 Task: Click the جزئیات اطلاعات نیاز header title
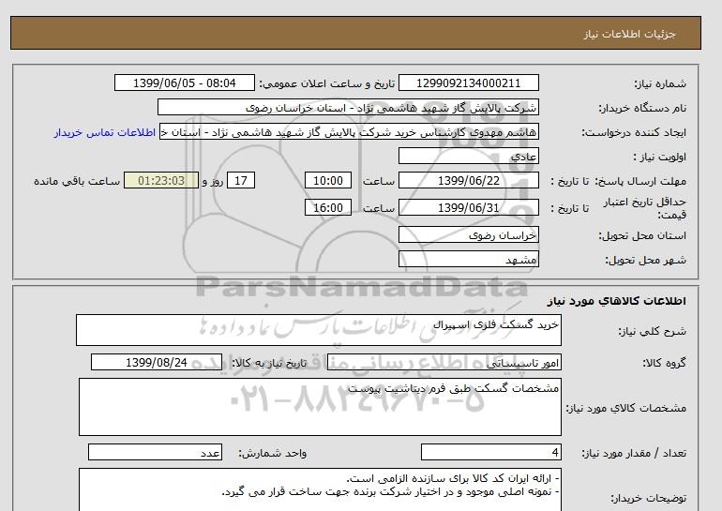click(629, 34)
